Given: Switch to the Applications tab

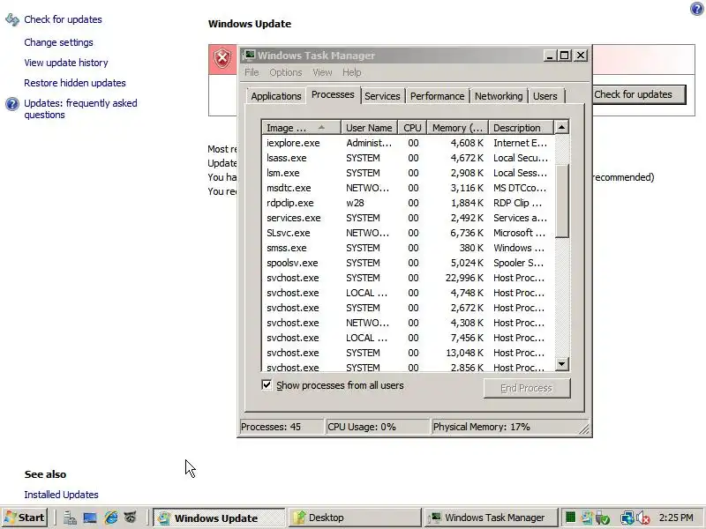Looking at the screenshot, I should coord(276,96).
